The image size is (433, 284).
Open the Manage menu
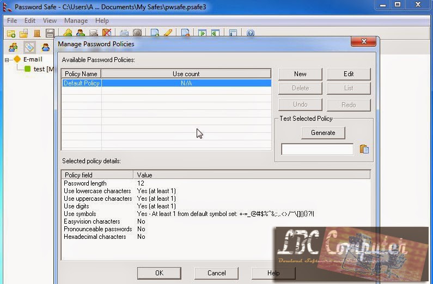pyautogui.click(x=76, y=21)
